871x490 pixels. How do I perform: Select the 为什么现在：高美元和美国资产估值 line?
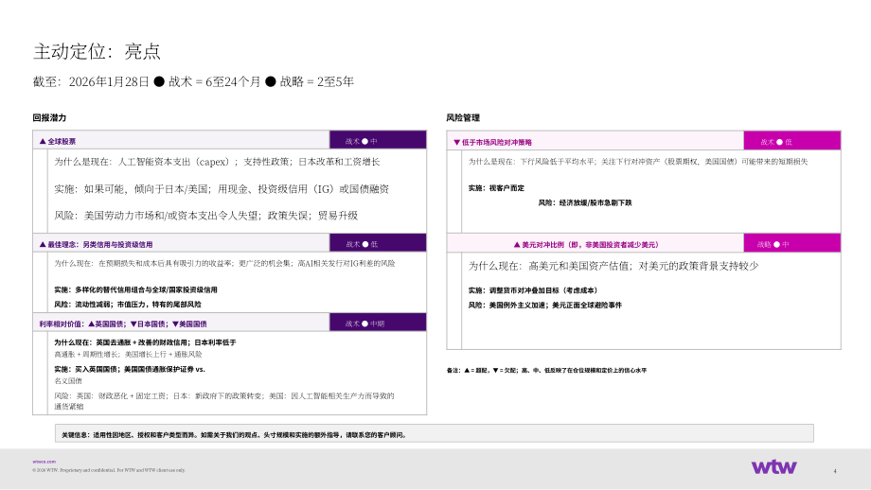613,266
